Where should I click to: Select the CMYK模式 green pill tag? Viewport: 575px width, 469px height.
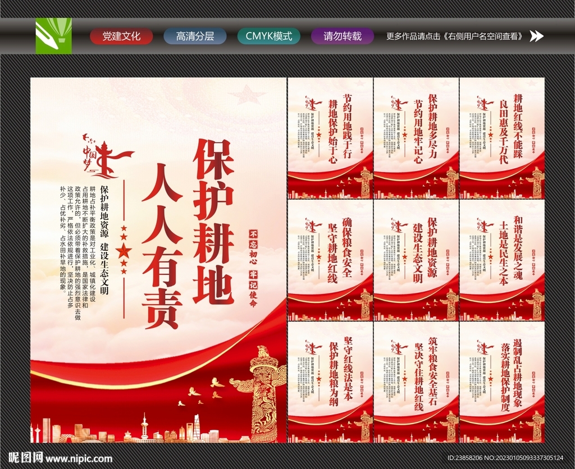click(269, 36)
